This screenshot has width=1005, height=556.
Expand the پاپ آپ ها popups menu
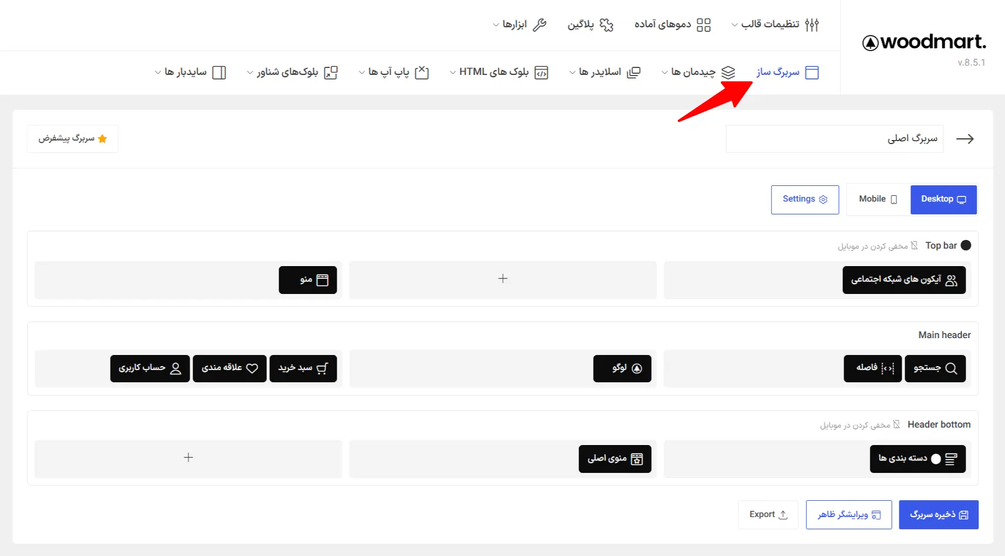(x=394, y=72)
